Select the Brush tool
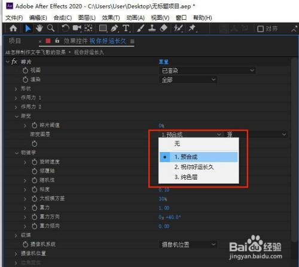 point(141,28)
